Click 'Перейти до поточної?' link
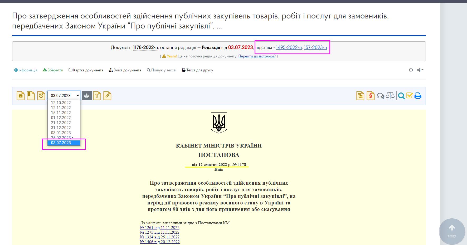Viewport: 467px width, 245px height. 257,56
